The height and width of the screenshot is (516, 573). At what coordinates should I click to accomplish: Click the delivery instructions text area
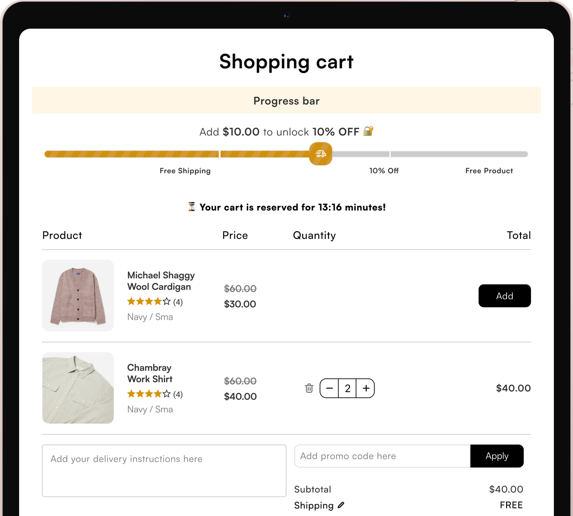tap(164, 471)
